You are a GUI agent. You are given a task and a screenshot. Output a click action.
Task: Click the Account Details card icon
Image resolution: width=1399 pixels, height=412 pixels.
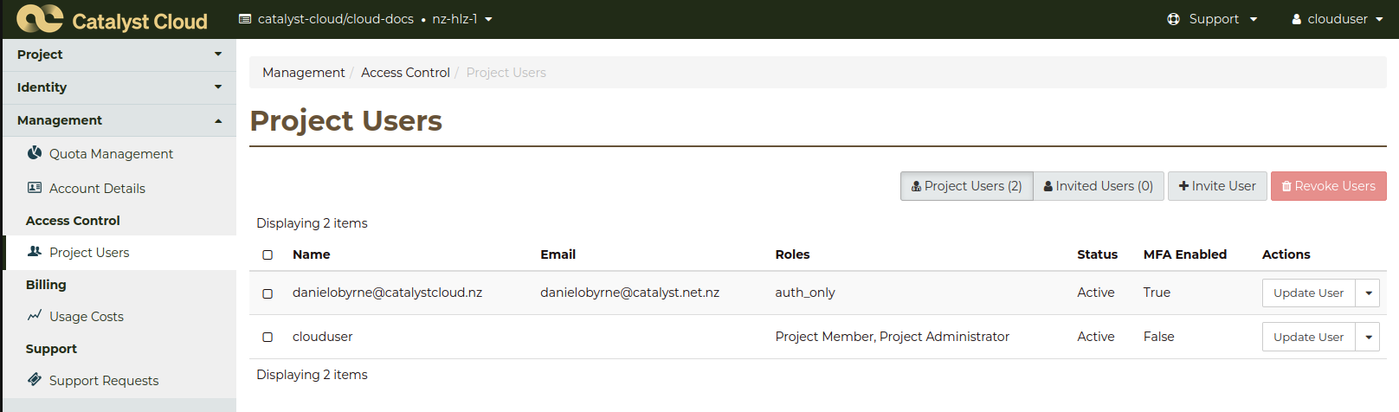tap(35, 188)
